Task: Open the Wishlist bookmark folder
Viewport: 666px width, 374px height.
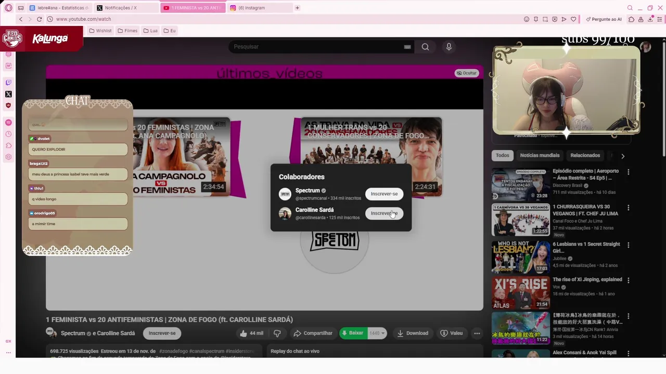Action: pos(100,31)
